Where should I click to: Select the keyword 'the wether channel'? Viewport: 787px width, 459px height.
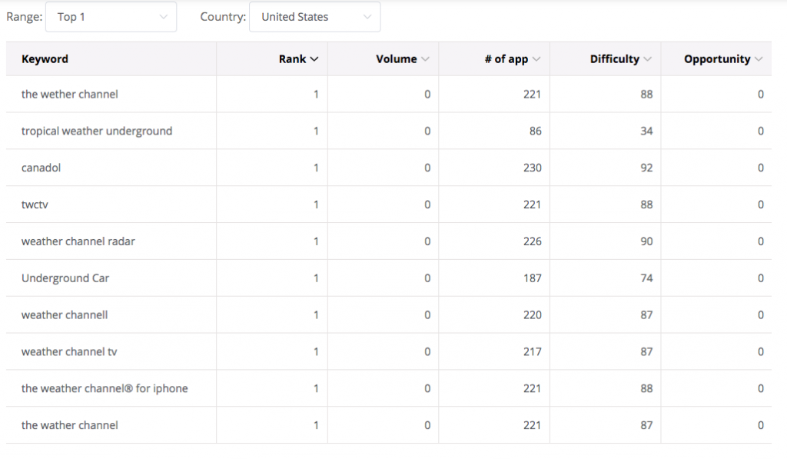tap(70, 95)
